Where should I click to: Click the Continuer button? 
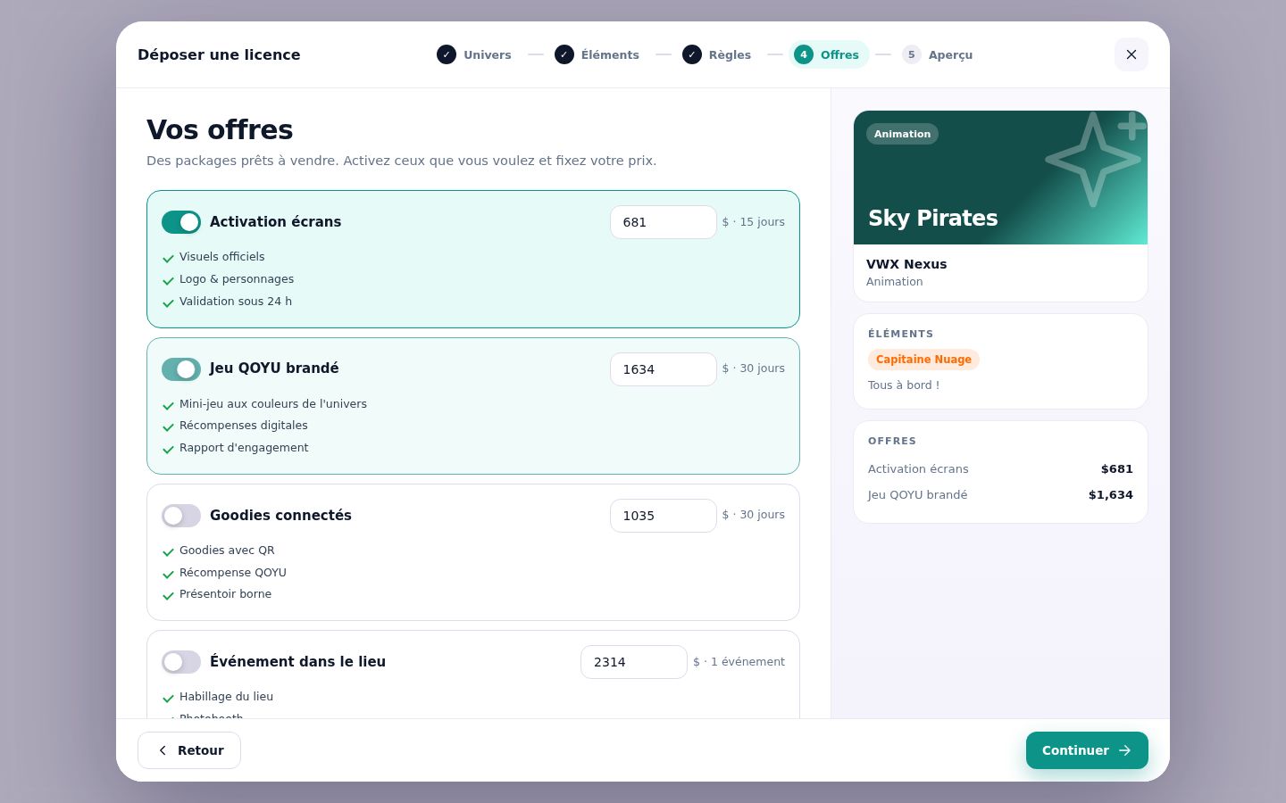(x=1087, y=750)
